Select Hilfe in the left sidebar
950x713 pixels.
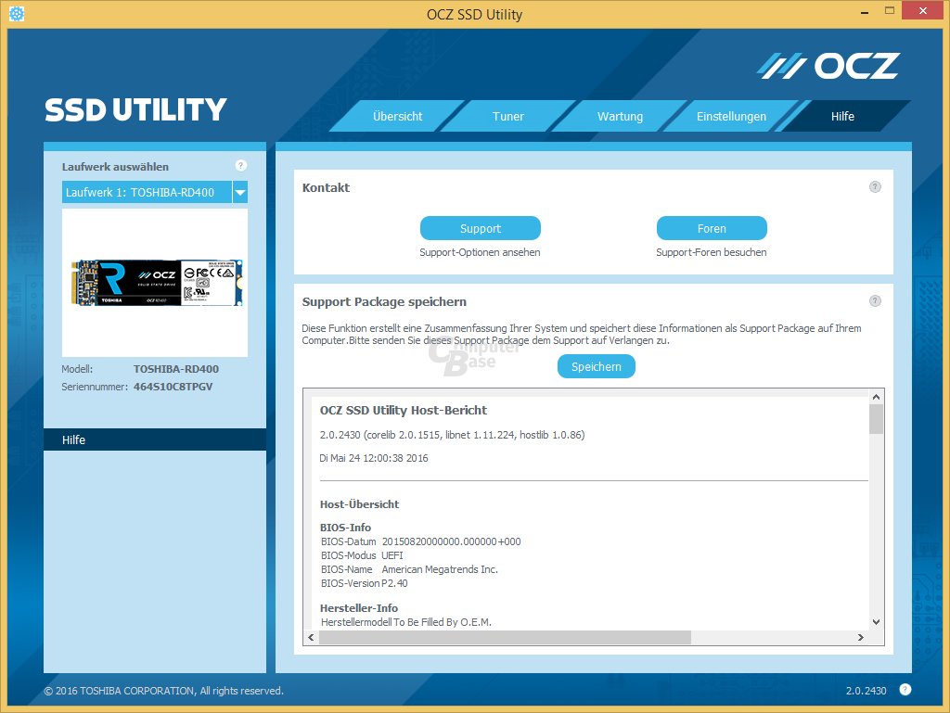(x=155, y=440)
